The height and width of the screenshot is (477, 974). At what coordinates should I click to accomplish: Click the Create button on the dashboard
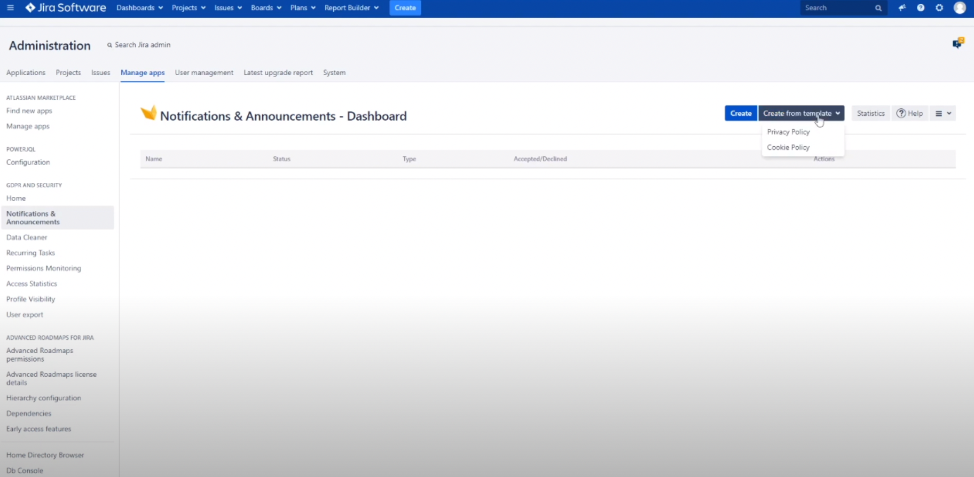(x=741, y=113)
